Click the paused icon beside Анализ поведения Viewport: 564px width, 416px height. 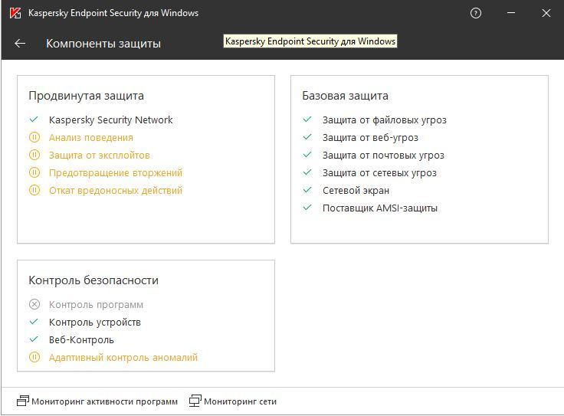point(34,138)
